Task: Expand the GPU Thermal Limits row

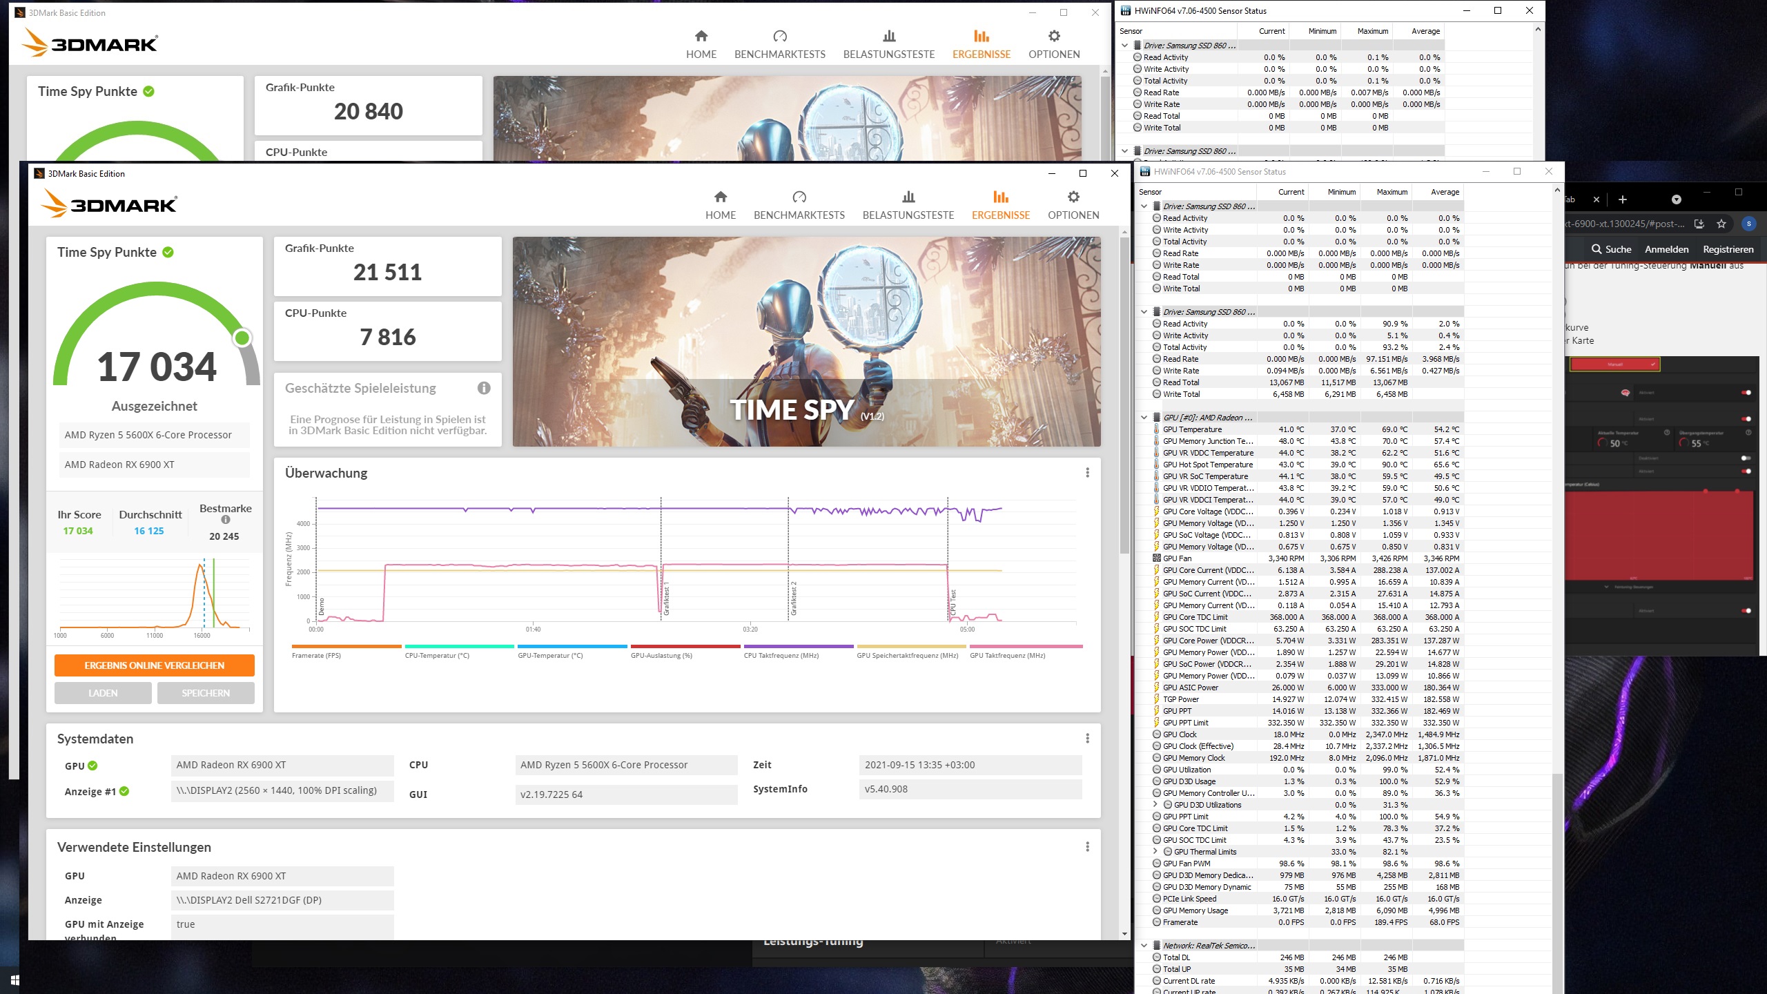Action: [1155, 852]
